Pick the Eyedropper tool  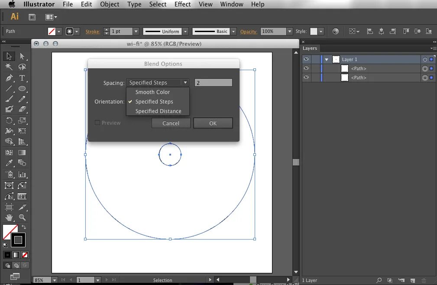tap(9, 163)
